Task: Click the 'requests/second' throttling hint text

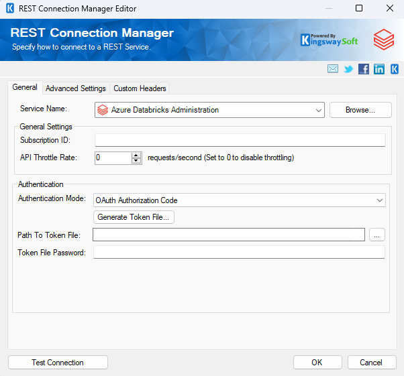Action: coord(221,158)
